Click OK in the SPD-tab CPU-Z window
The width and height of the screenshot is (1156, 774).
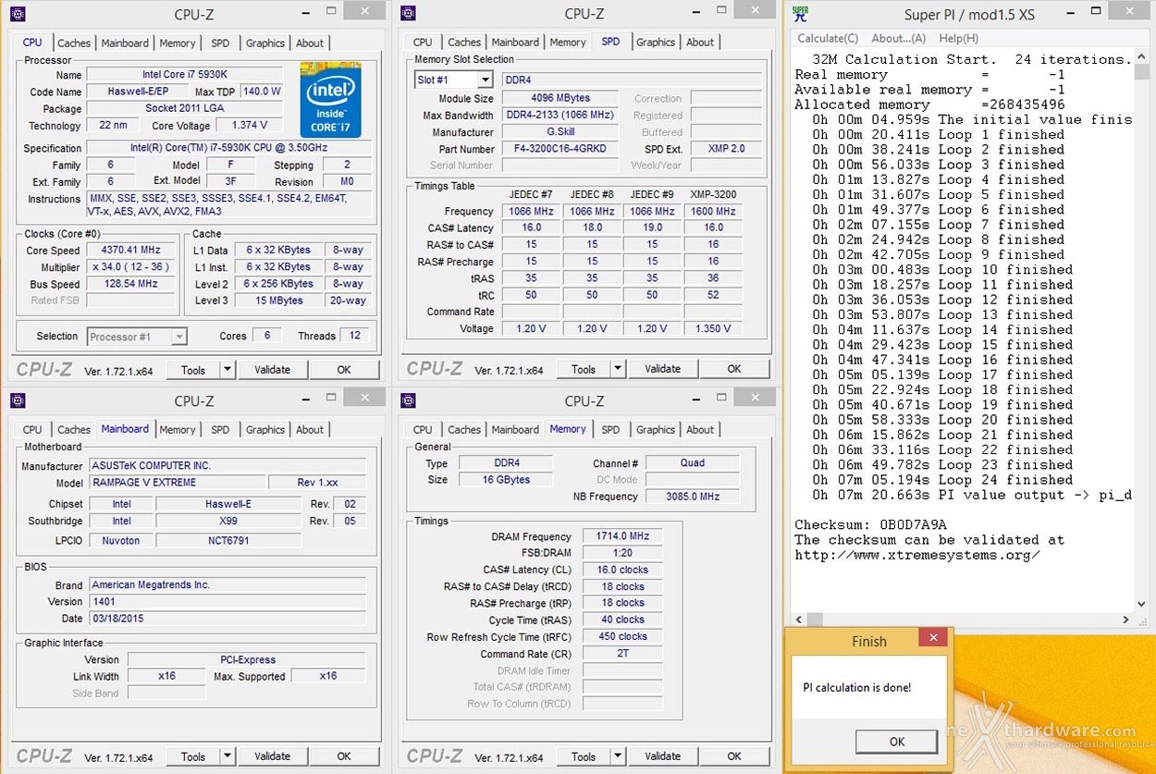(734, 369)
